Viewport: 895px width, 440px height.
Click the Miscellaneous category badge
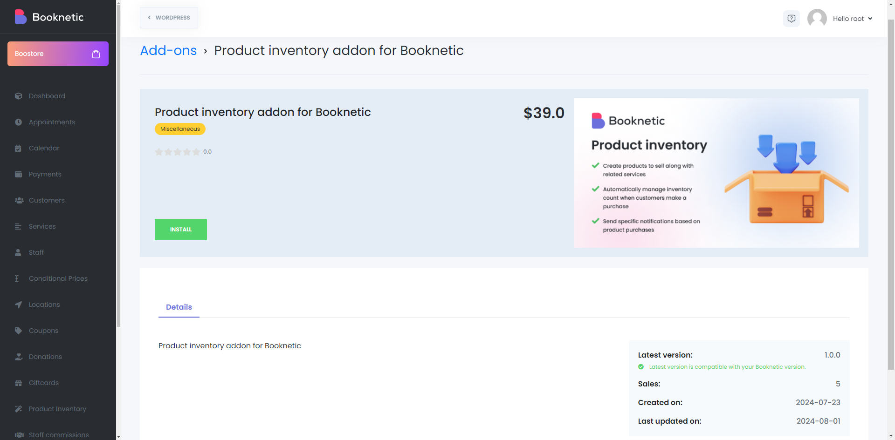[x=180, y=129]
